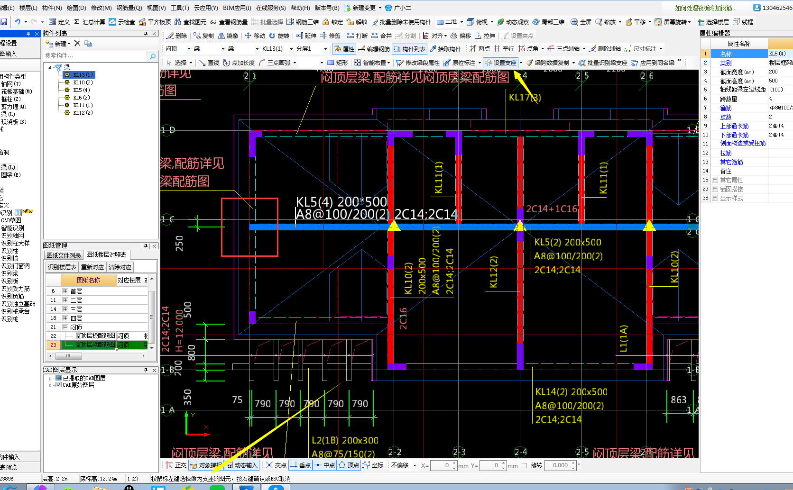The image size is (793, 490).
Task: Click 全屏 fullscreen tool
Action: pyautogui.click(x=581, y=22)
